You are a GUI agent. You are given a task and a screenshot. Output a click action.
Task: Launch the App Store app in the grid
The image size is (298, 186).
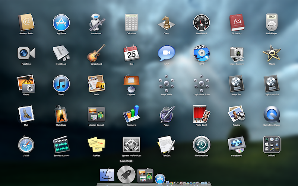point(61,23)
